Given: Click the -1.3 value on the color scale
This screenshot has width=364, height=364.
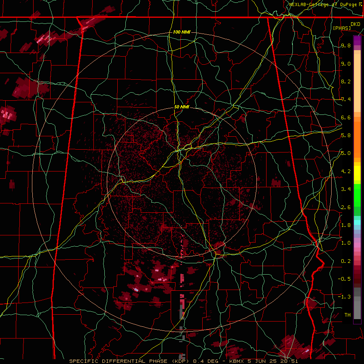Looking at the screenshot, I should (x=344, y=297).
